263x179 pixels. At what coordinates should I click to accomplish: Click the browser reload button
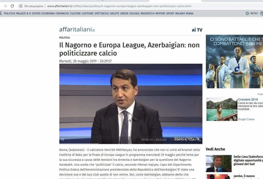(12, 6)
